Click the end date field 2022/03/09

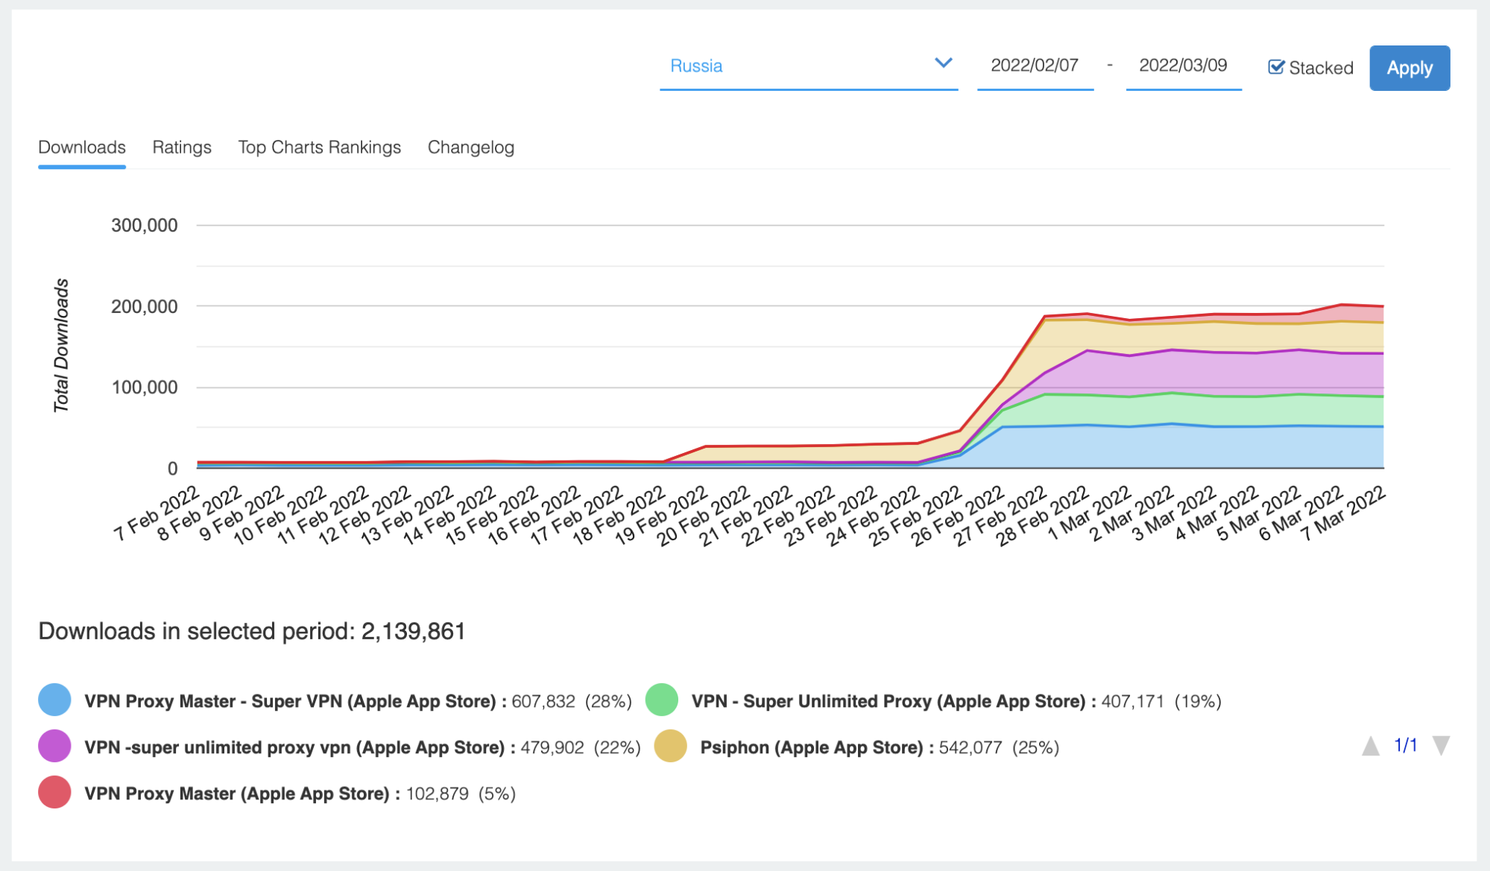1183,66
